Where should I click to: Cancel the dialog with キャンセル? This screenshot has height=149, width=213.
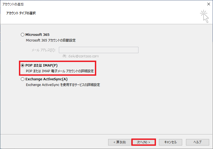[x=171, y=142]
